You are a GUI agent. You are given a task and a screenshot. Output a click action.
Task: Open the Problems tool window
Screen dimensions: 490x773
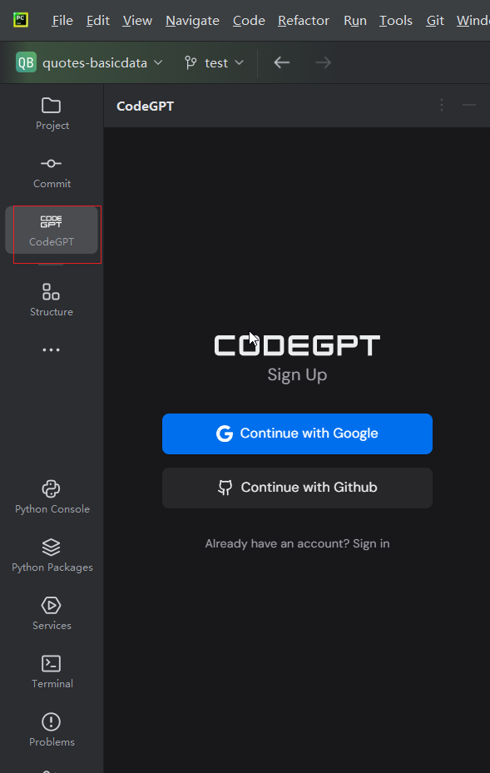(52, 730)
